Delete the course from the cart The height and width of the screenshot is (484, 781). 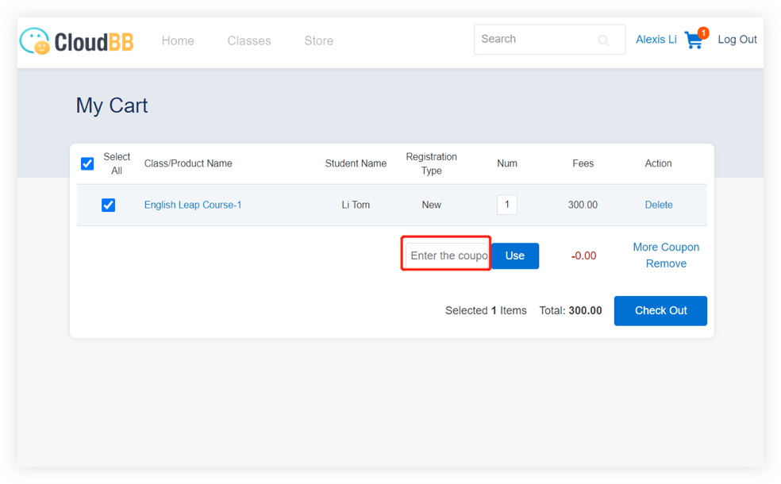click(x=659, y=205)
